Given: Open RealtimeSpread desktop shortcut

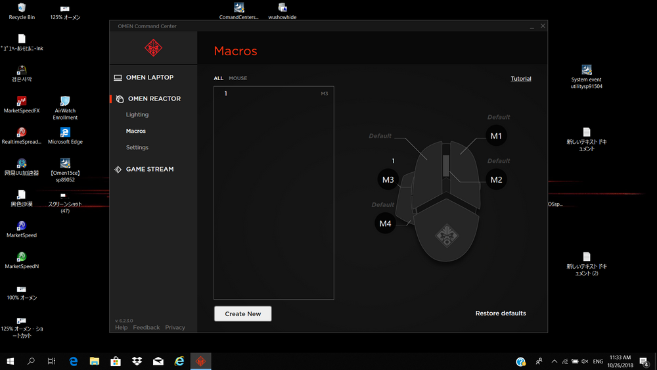Looking at the screenshot, I should [22, 136].
